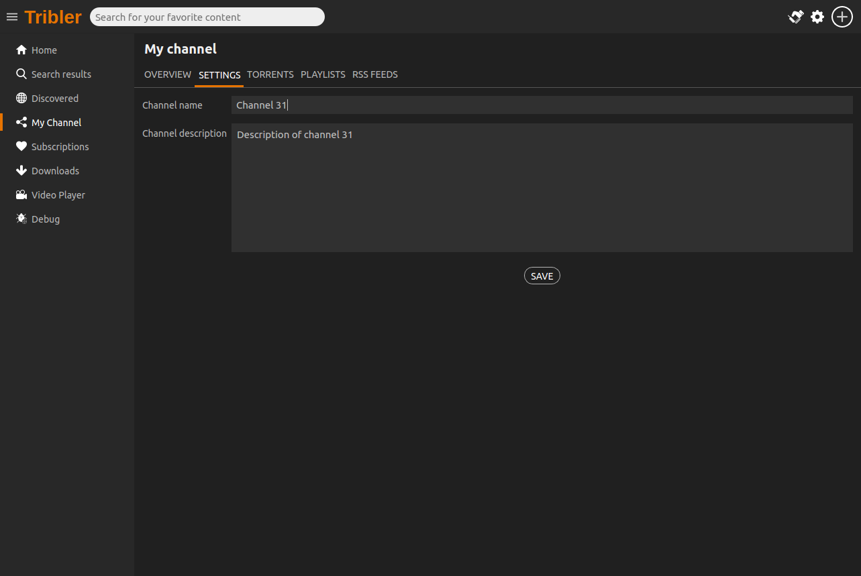This screenshot has width=861, height=576.
Task: Click the add torrent plus icon
Action: click(x=842, y=17)
